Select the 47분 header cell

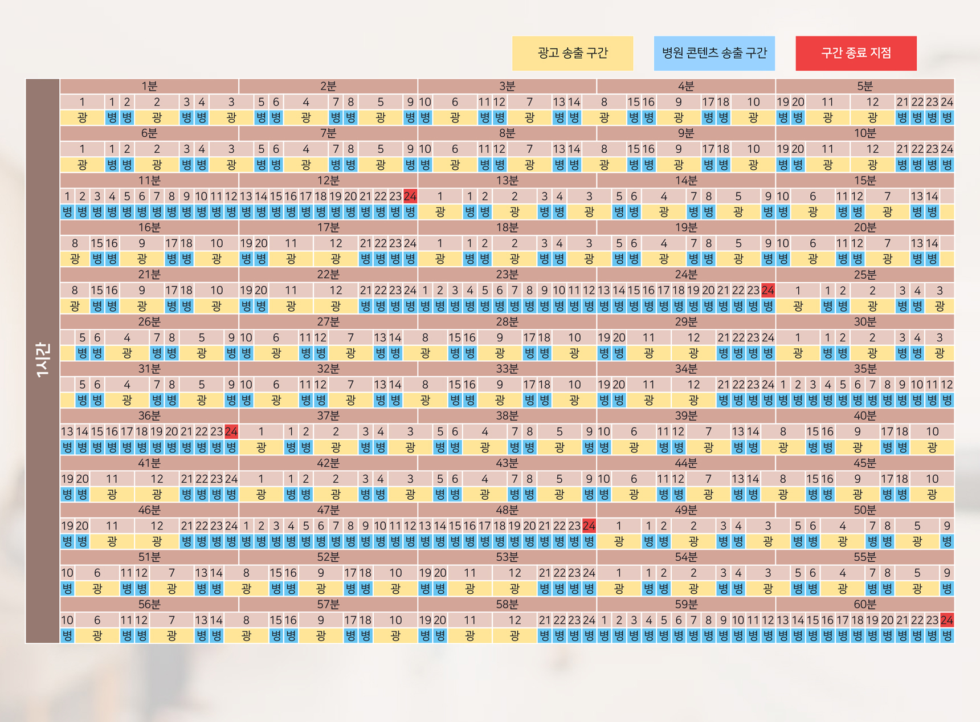pos(328,510)
